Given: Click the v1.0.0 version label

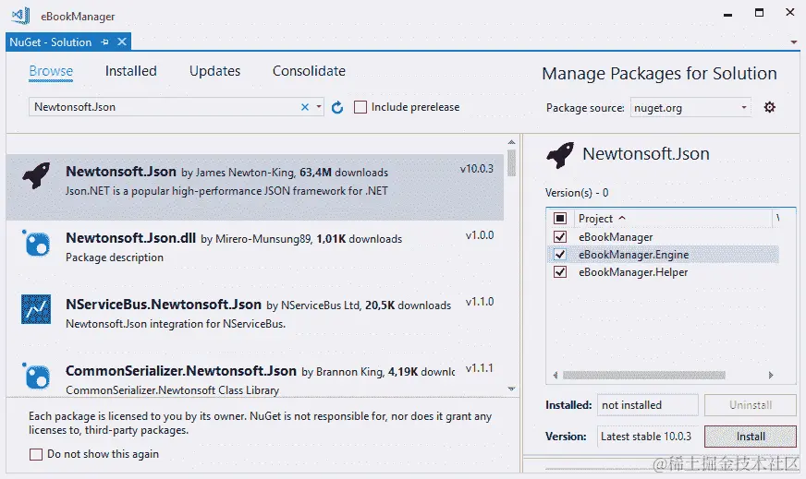Looking at the screenshot, I should [480, 235].
